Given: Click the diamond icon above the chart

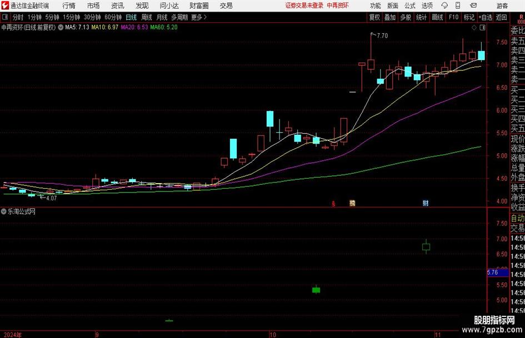Looking at the screenshot, I should coord(474,28).
